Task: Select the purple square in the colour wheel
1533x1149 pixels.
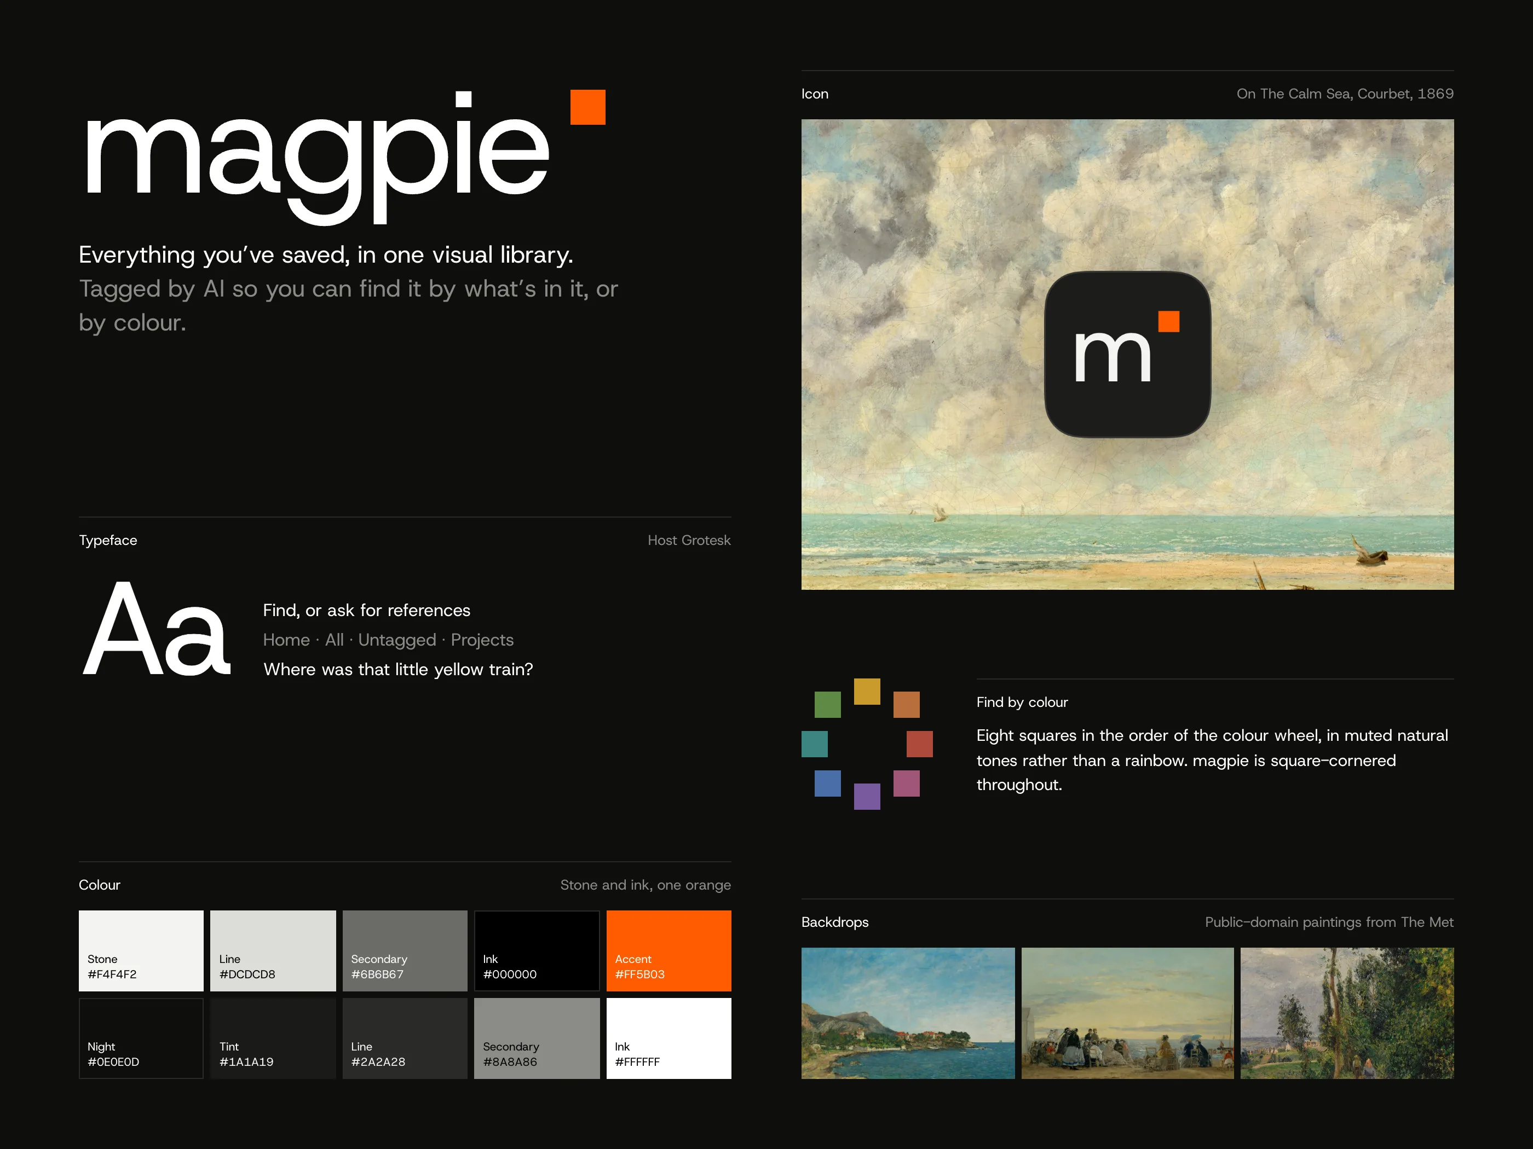Action: tap(867, 797)
